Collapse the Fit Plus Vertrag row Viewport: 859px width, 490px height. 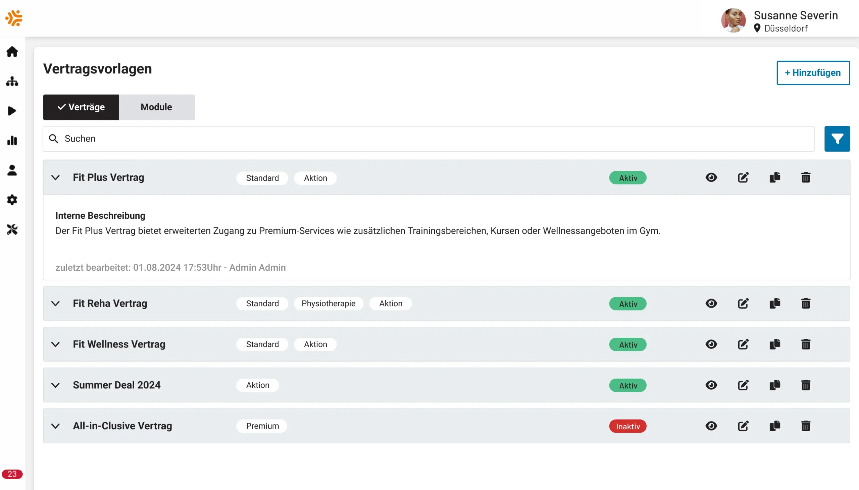coord(56,177)
